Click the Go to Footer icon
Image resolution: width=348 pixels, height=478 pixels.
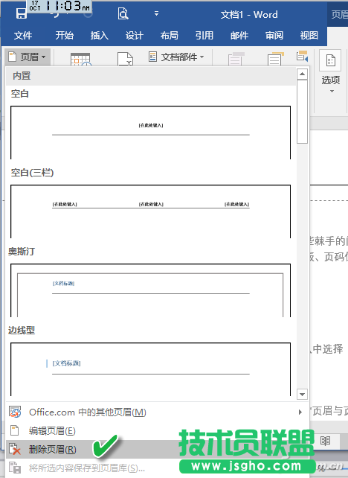click(275, 59)
